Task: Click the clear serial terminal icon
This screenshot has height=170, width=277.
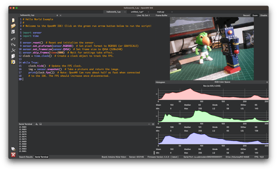Action: pos(37,124)
